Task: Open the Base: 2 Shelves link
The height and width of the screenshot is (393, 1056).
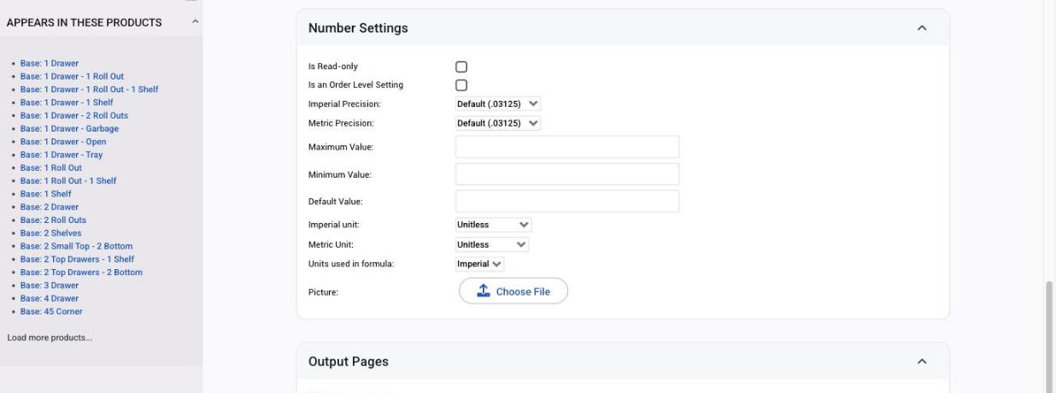Action: [51, 233]
